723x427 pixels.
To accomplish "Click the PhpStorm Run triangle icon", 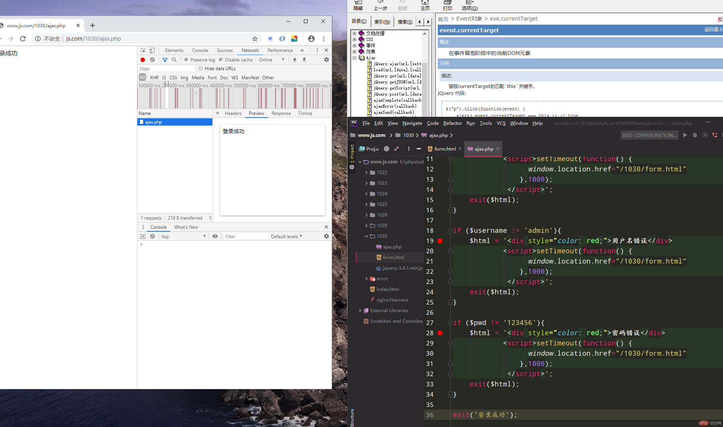I will tap(685, 135).
